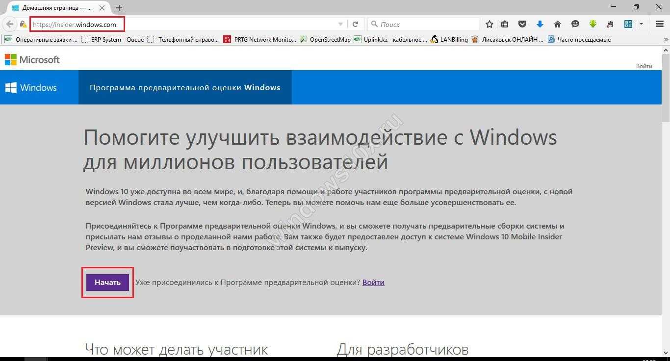This screenshot has height=361, width=670.
Task: Click the underlined Войти link beside Начать
Action: point(373,283)
